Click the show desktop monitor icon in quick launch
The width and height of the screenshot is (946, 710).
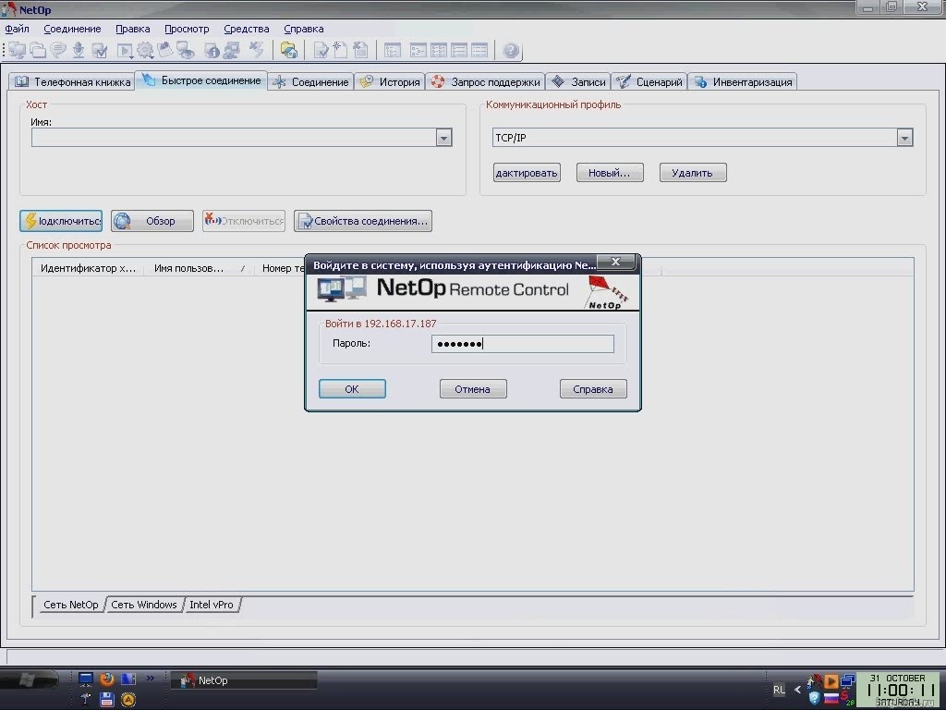86,679
